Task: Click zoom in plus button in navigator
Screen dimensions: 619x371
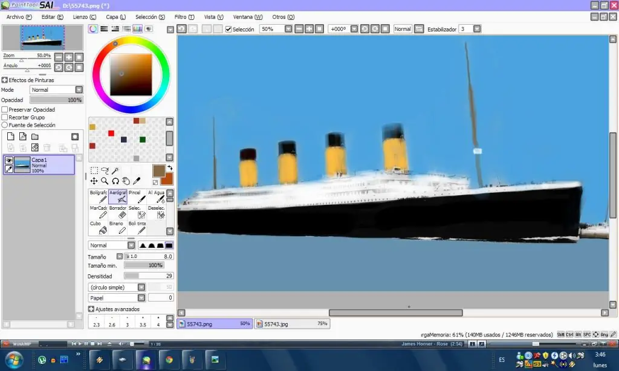Action: pyautogui.click(x=69, y=57)
